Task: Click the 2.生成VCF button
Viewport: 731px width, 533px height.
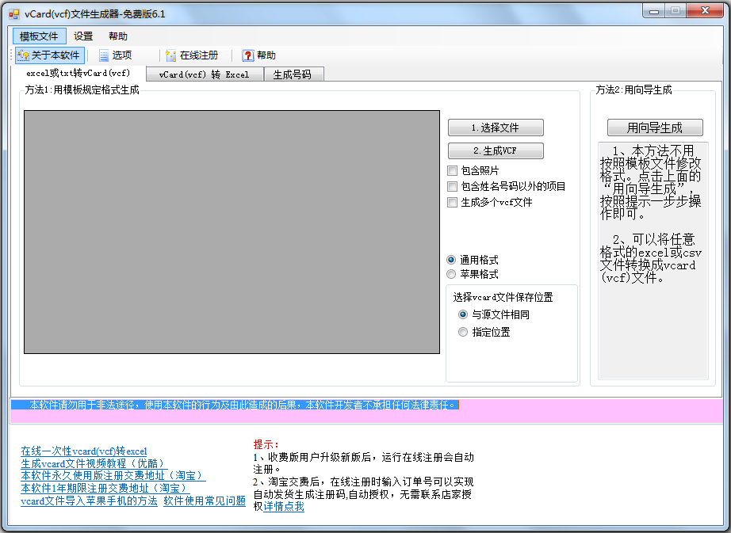Action: click(x=496, y=150)
